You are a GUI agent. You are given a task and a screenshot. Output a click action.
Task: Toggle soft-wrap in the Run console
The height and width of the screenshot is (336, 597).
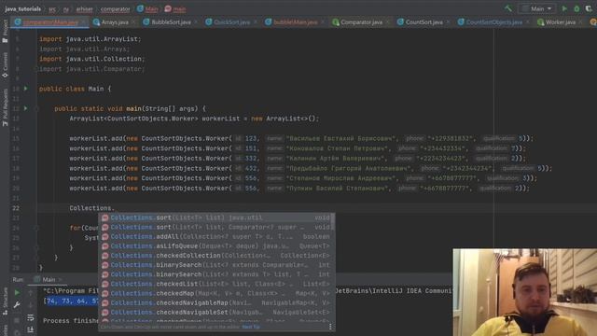point(31,317)
